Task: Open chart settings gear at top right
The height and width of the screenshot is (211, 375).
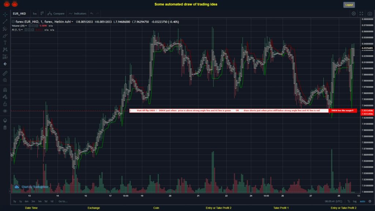Action: click(353, 14)
